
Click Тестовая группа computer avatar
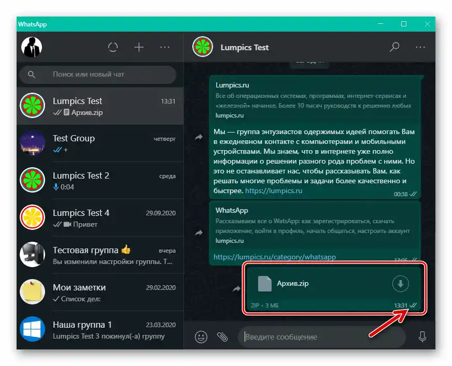pos(32,255)
